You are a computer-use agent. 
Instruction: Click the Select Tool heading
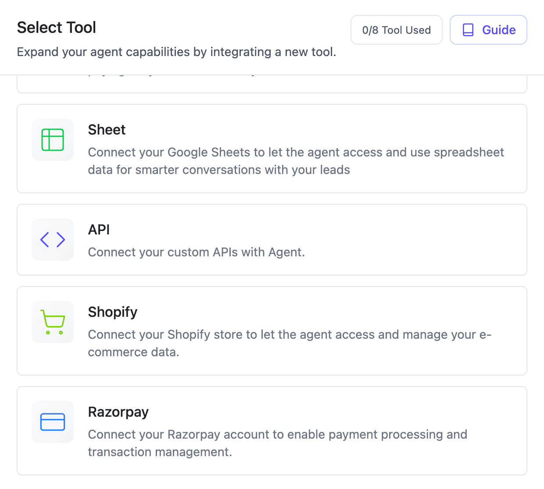tap(57, 28)
